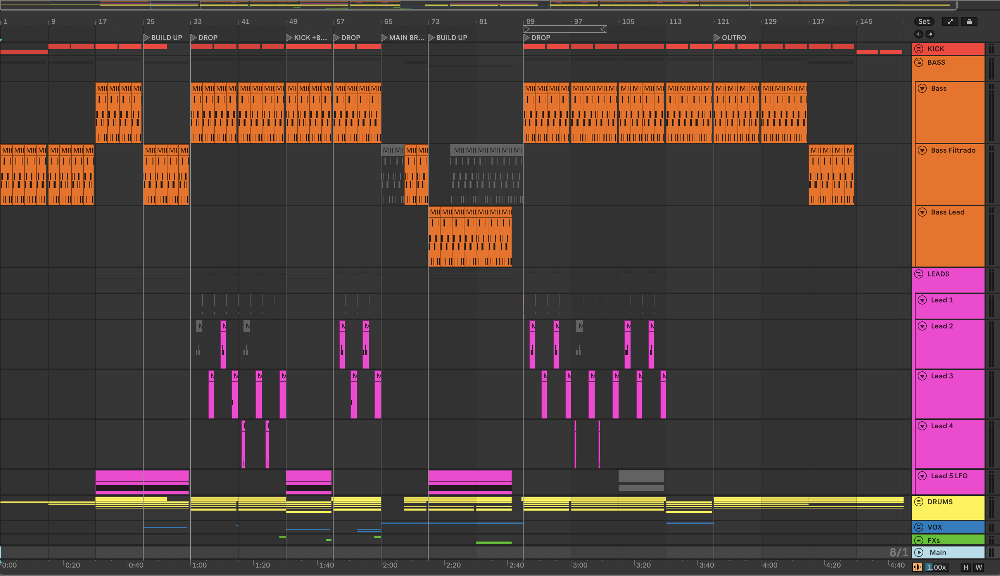Fold the LEADS group track
The width and height of the screenshot is (1000, 576).
tap(919, 274)
